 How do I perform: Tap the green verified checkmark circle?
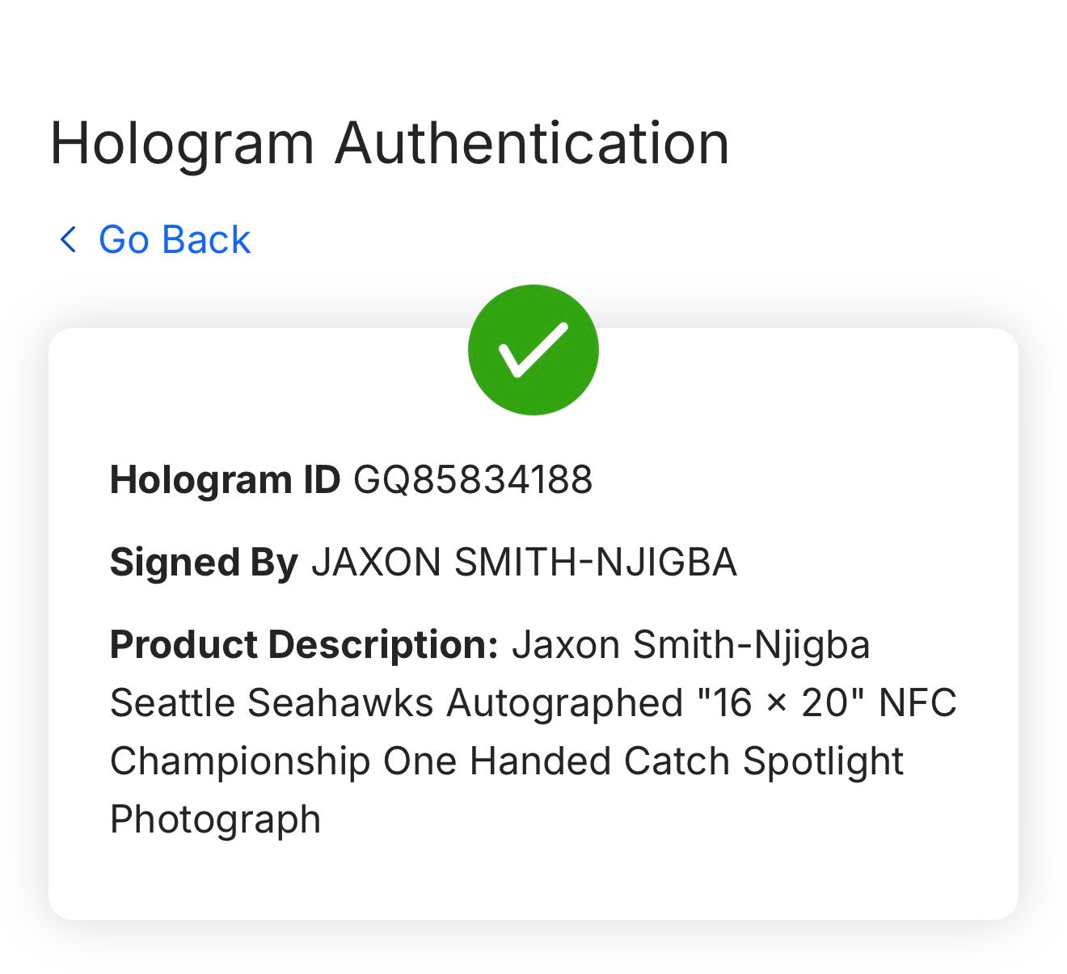[533, 349]
